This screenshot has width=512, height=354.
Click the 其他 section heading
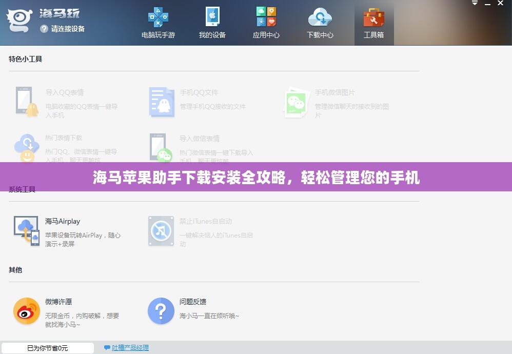(x=15, y=270)
